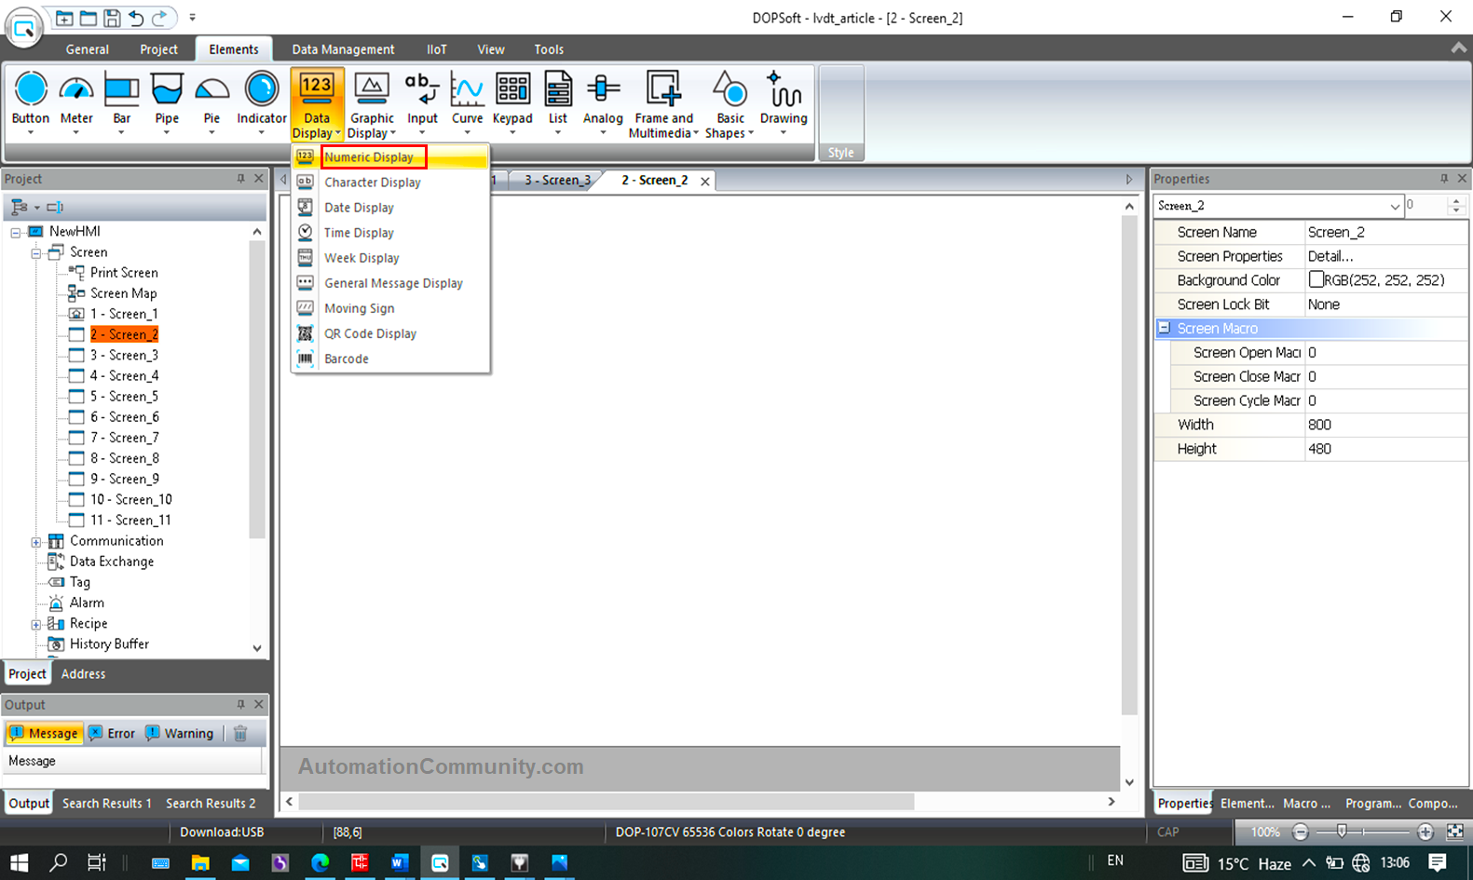Select the Analog element tool

(x=603, y=103)
